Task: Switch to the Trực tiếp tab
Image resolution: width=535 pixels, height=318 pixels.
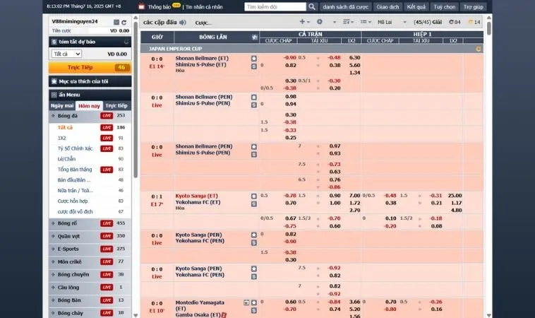Action: 116,105
